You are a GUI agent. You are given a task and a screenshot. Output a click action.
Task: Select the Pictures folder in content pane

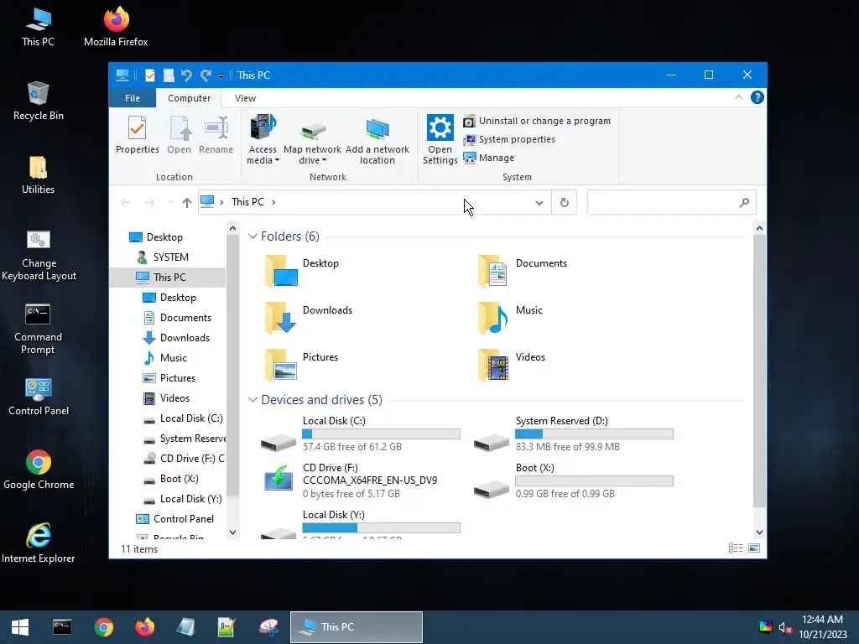[301, 365]
